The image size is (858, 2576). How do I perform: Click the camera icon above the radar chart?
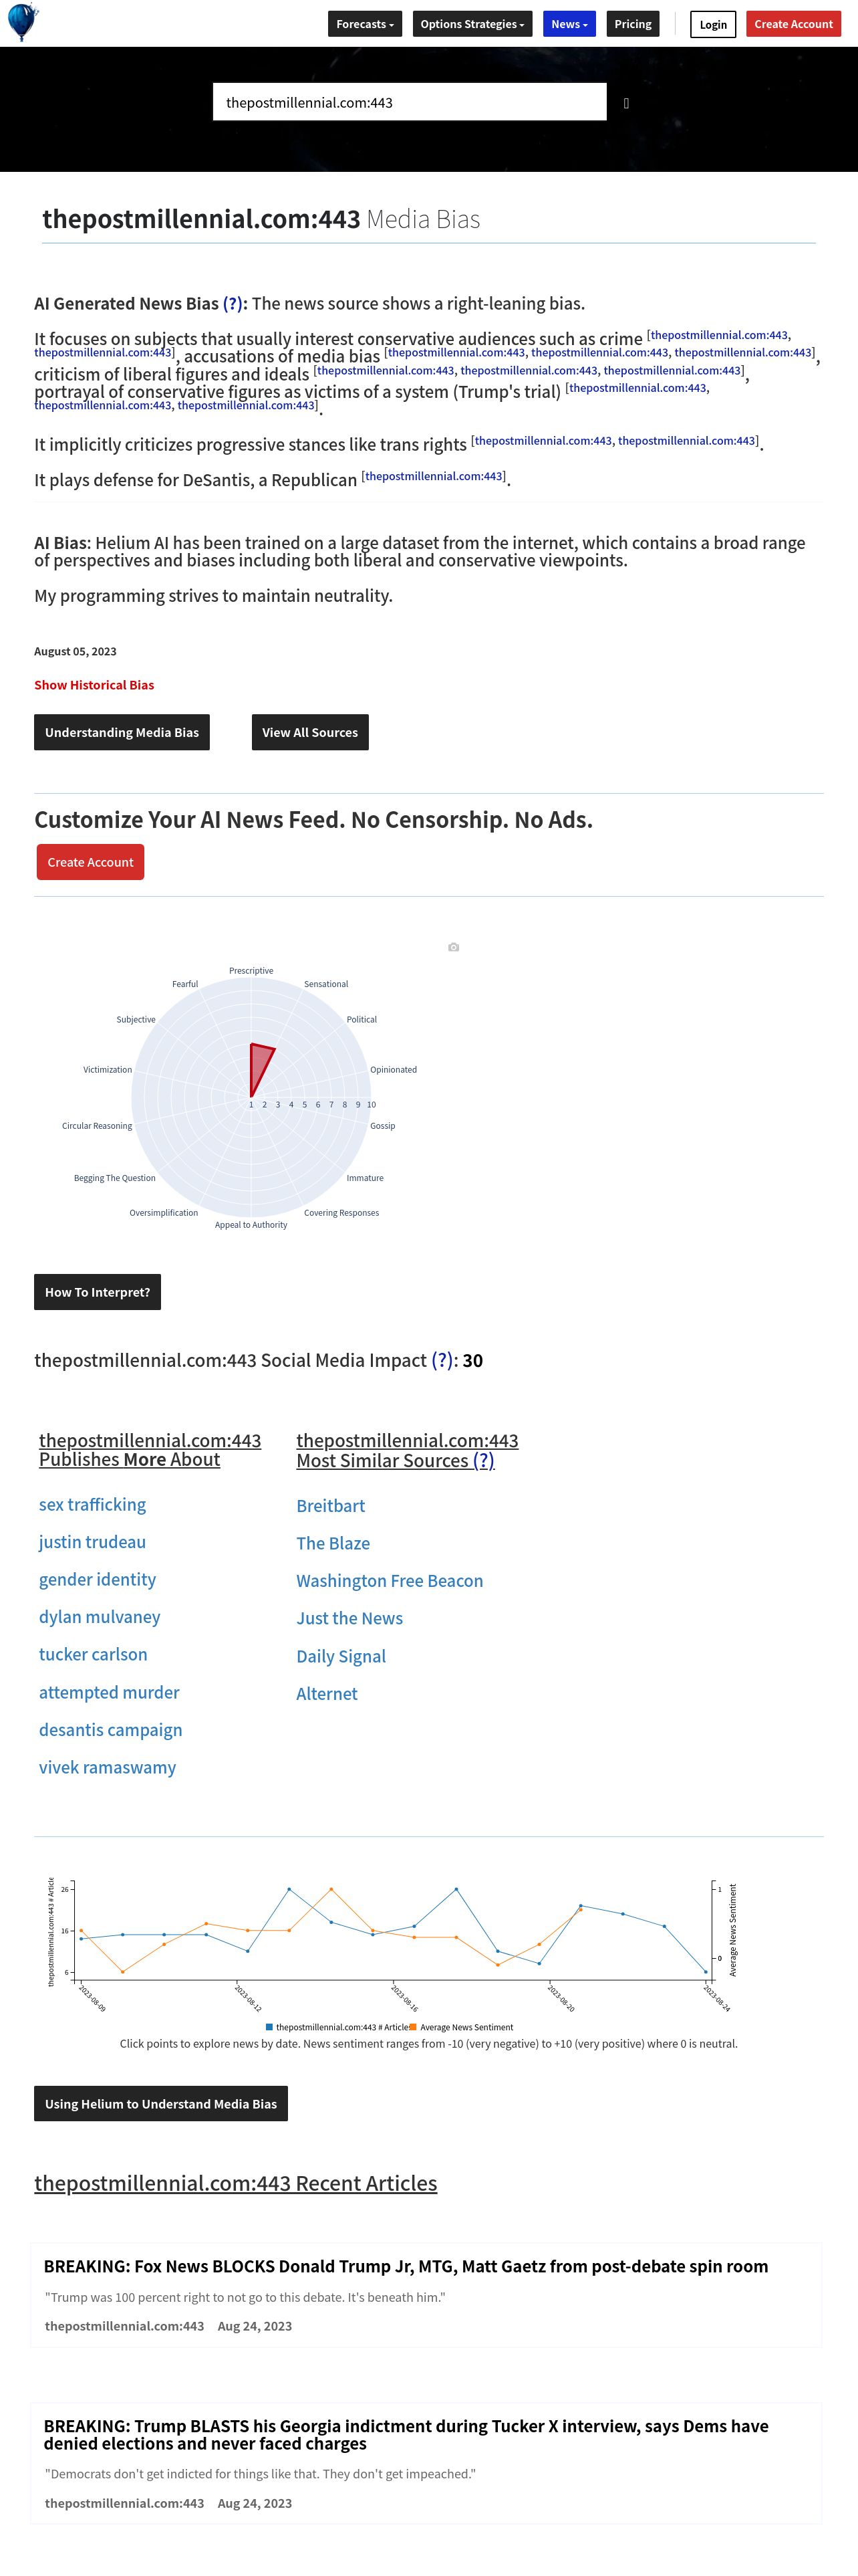tap(454, 947)
